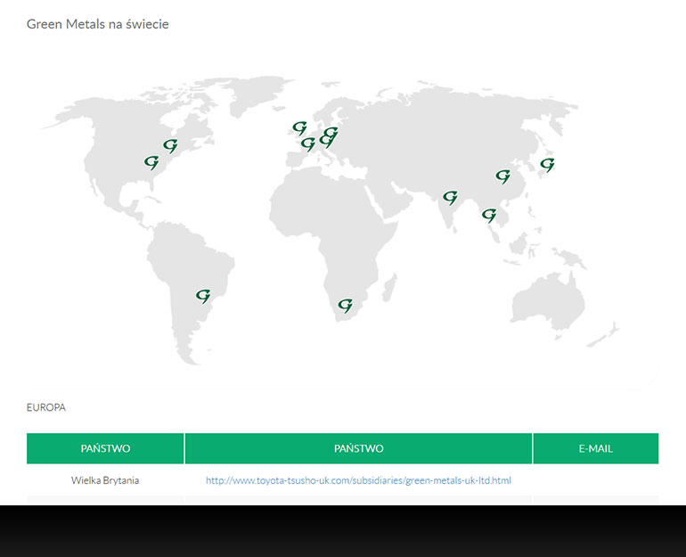Image resolution: width=686 pixels, height=557 pixels.
Task: Click the Green Metals marker over India
Action: point(450,198)
